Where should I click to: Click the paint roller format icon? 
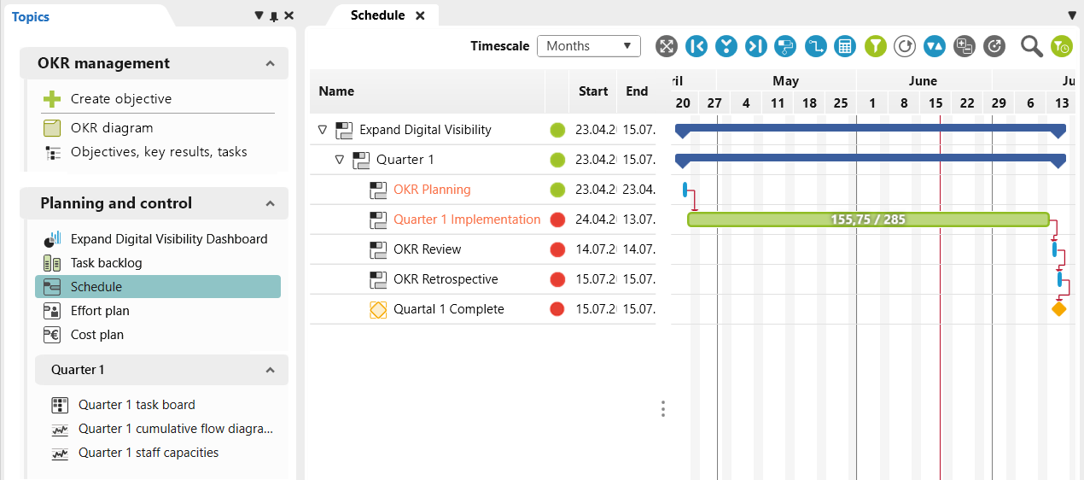(785, 46)
